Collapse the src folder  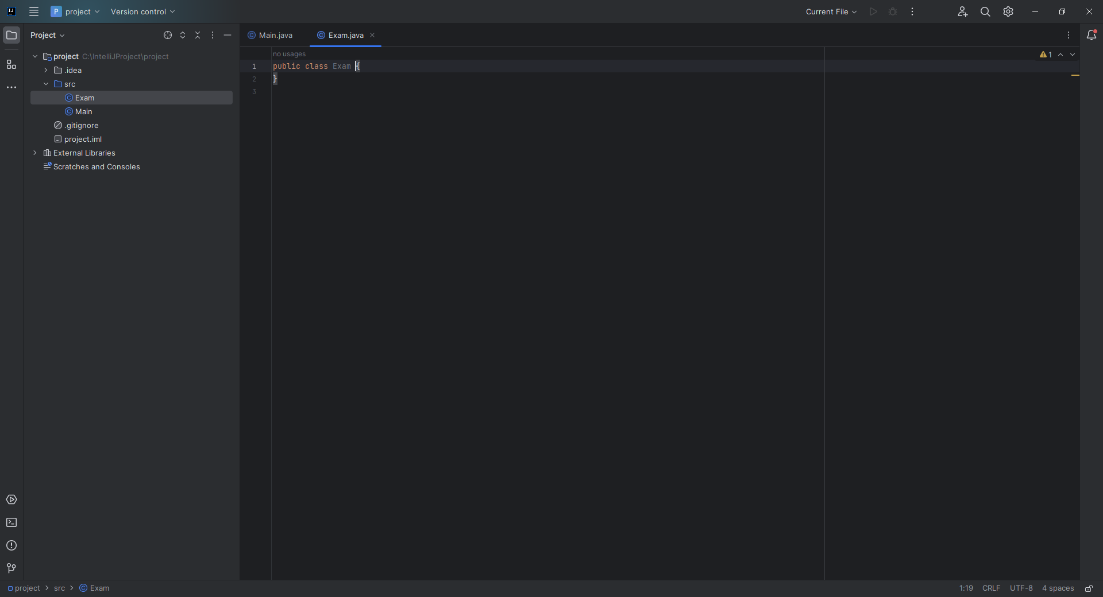point(46,84)
